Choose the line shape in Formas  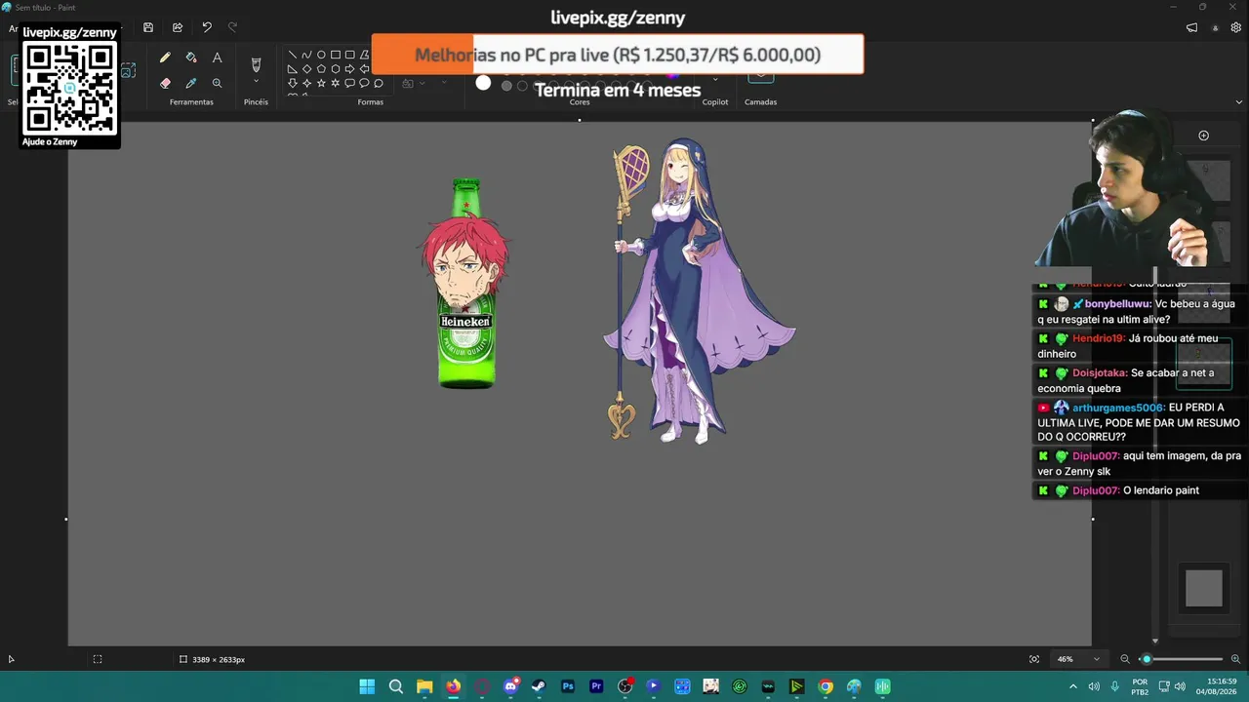point(293,55)
